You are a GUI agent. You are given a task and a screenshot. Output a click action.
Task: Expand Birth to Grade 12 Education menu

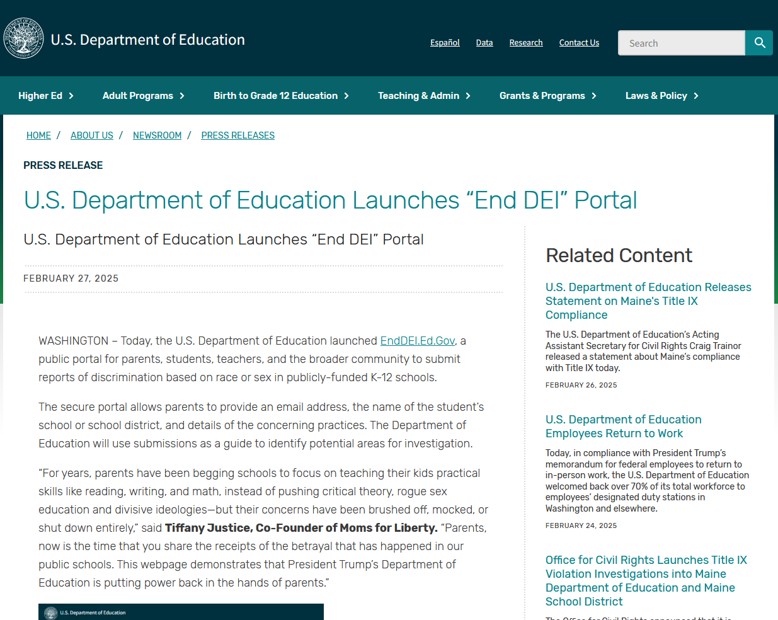click(282, 96)
